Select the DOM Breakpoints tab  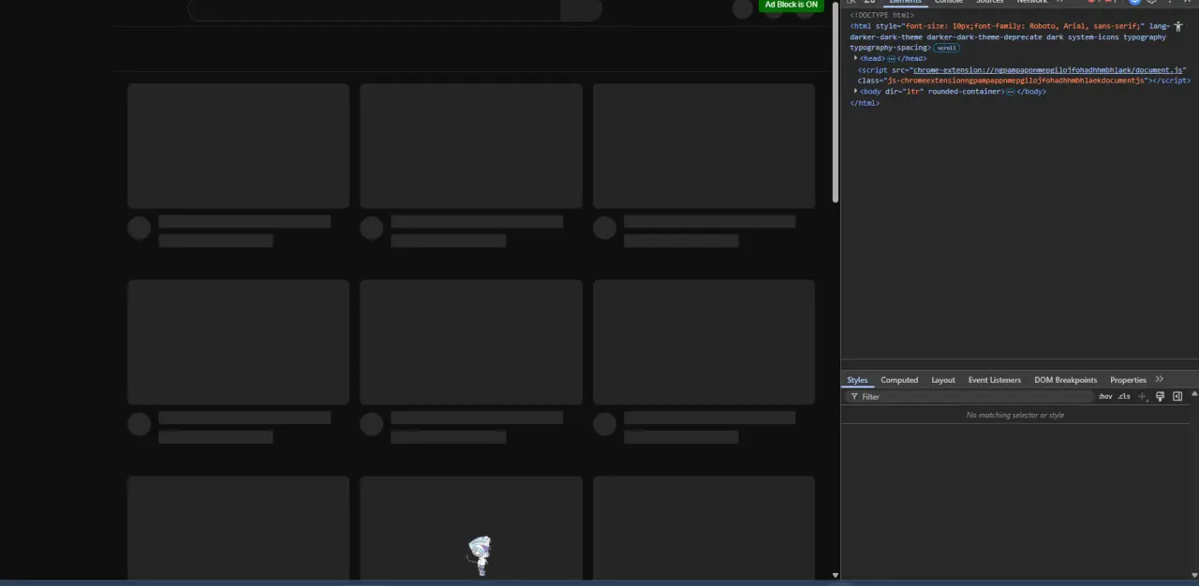pyautogui.click(x=1065, y=380)
